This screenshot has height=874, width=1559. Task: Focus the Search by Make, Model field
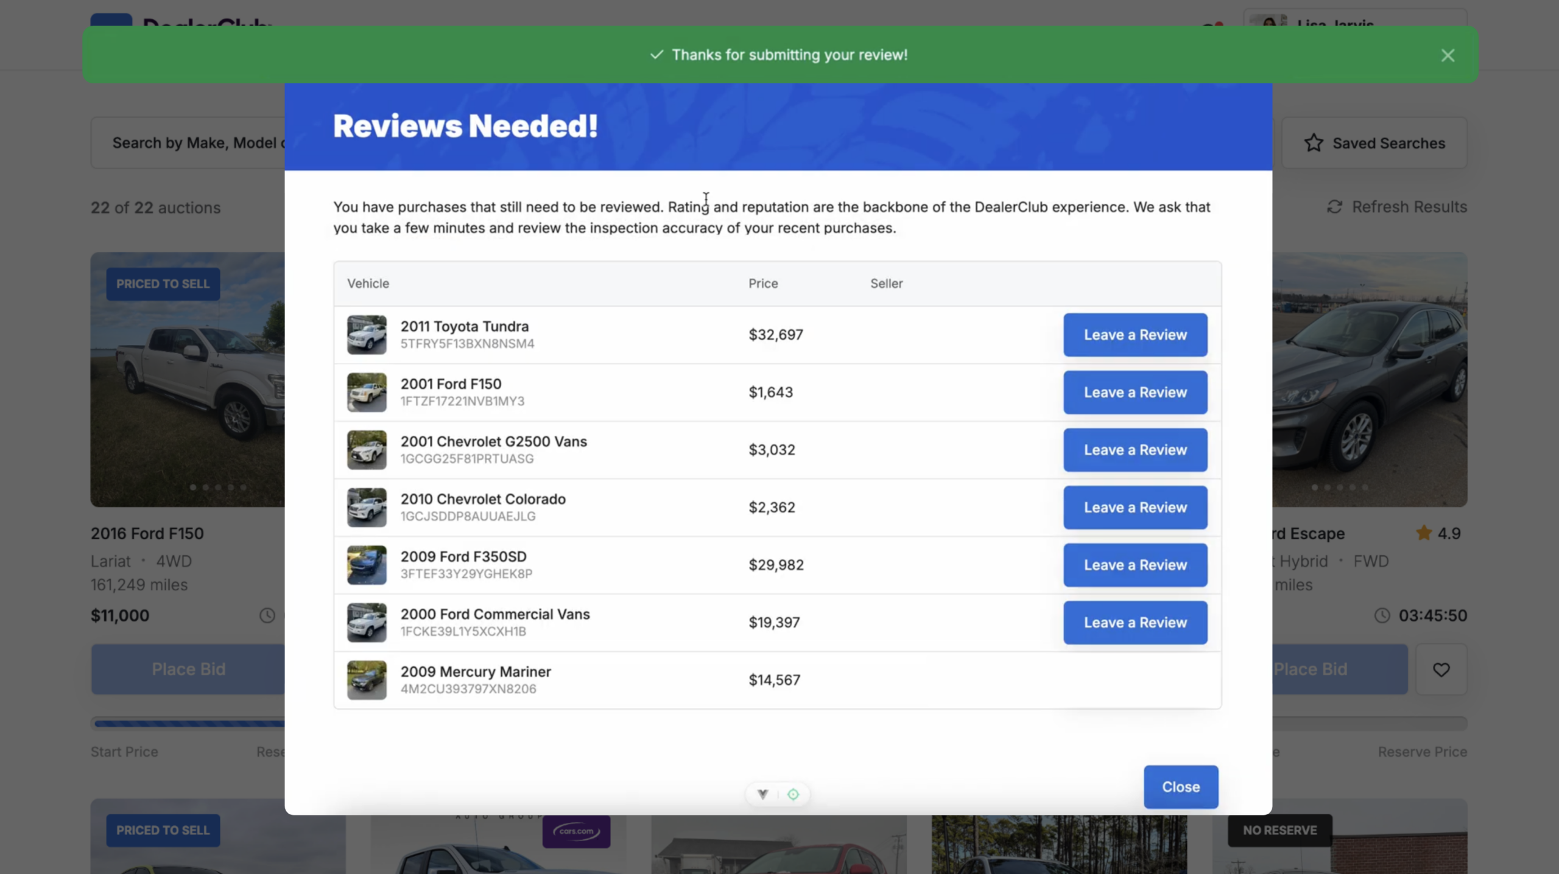point(188,143)
